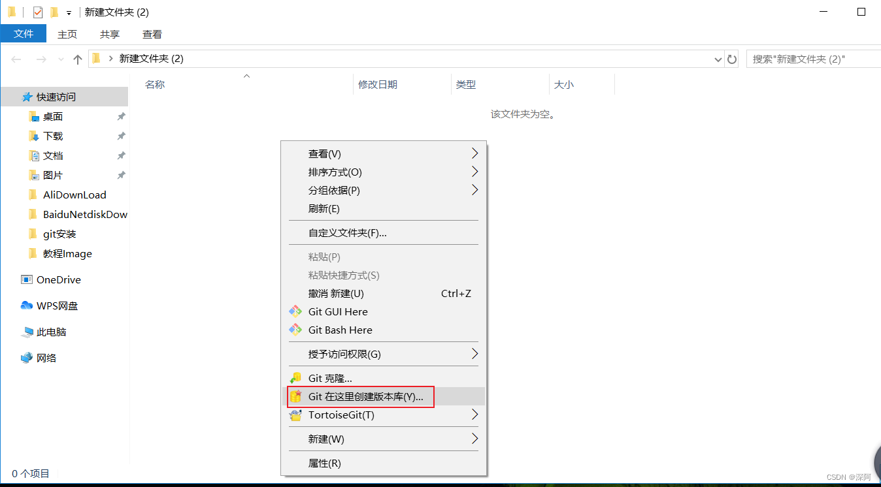Click the Git 克隆 icon
The height and width of the screenshot is (487, 881).
[x=295, y=378]
